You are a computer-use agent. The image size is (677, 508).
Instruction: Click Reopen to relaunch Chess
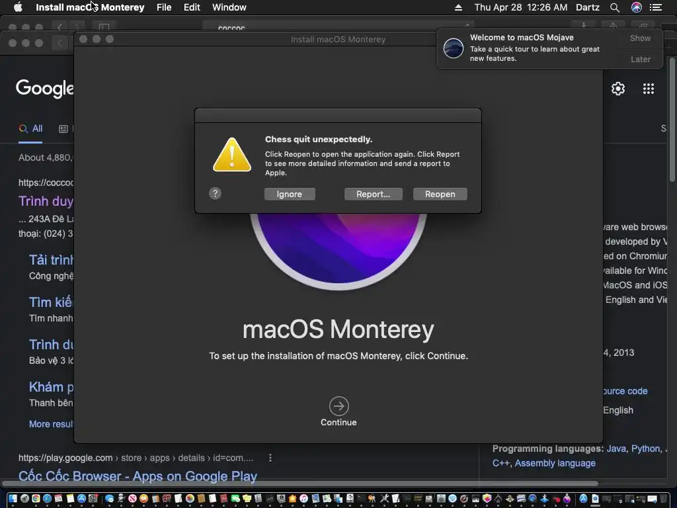point(440,194)
